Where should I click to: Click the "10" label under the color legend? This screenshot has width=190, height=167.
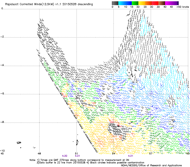126,7
